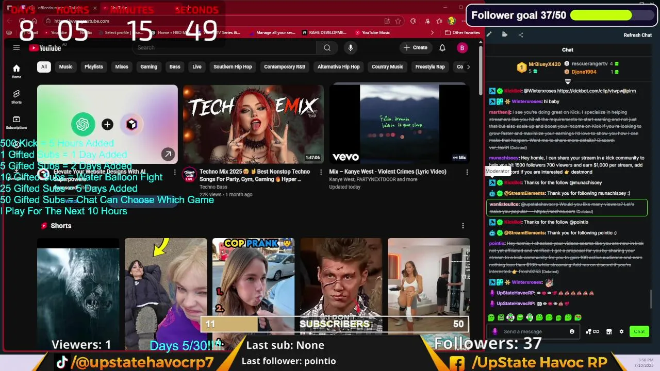660x371 pixels.
Task: Open the more options for the Techno Mix video
Action: pos(321,172)
